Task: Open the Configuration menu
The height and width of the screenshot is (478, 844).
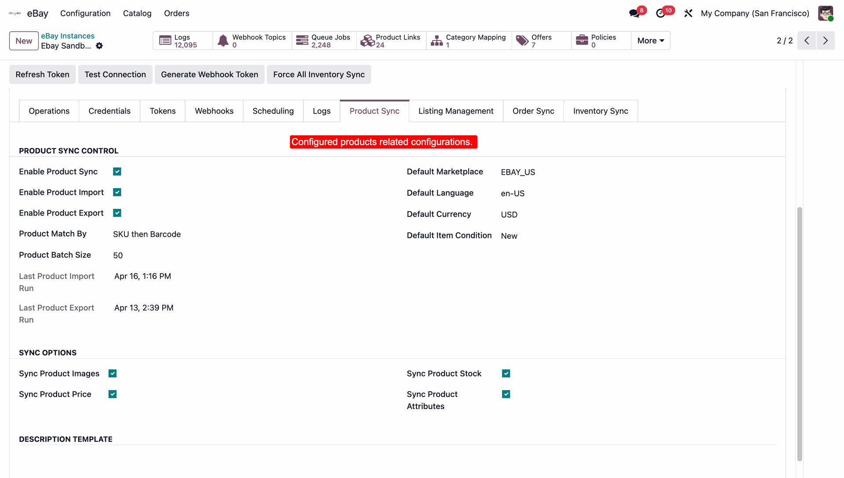Action: click(x=85, y=13)
